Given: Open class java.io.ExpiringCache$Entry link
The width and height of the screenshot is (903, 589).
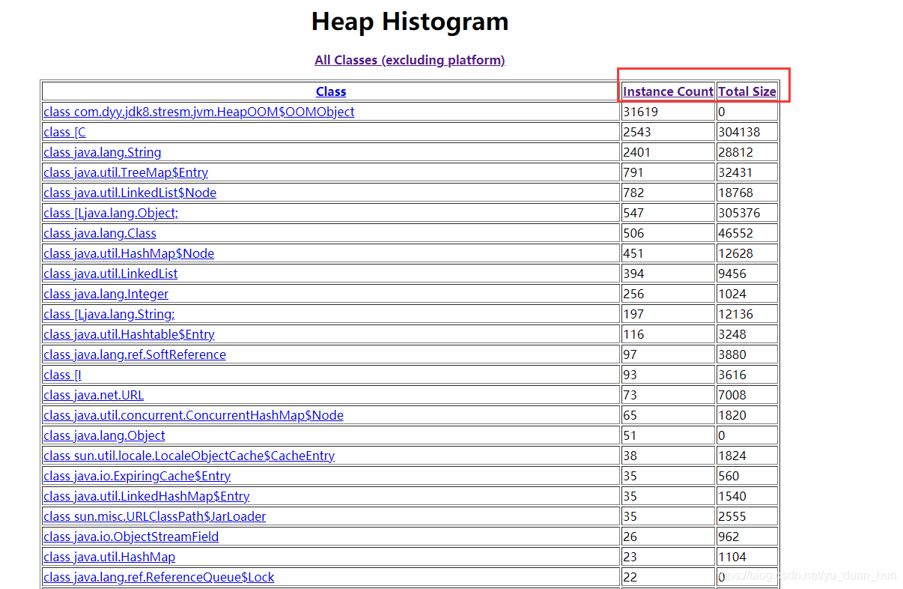Looking at the screenshot, I should (137, 476).
